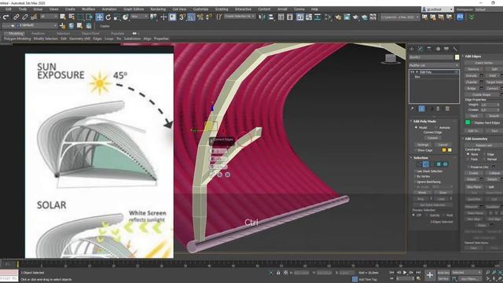Click the Mirror tool icon

click(x=262, y=17)
